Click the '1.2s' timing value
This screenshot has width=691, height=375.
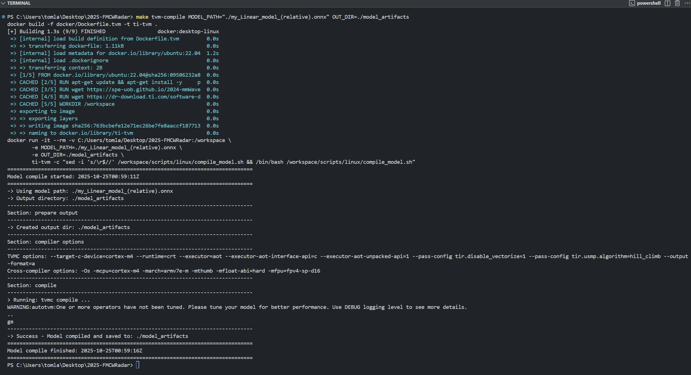click(x=212, y=53)
